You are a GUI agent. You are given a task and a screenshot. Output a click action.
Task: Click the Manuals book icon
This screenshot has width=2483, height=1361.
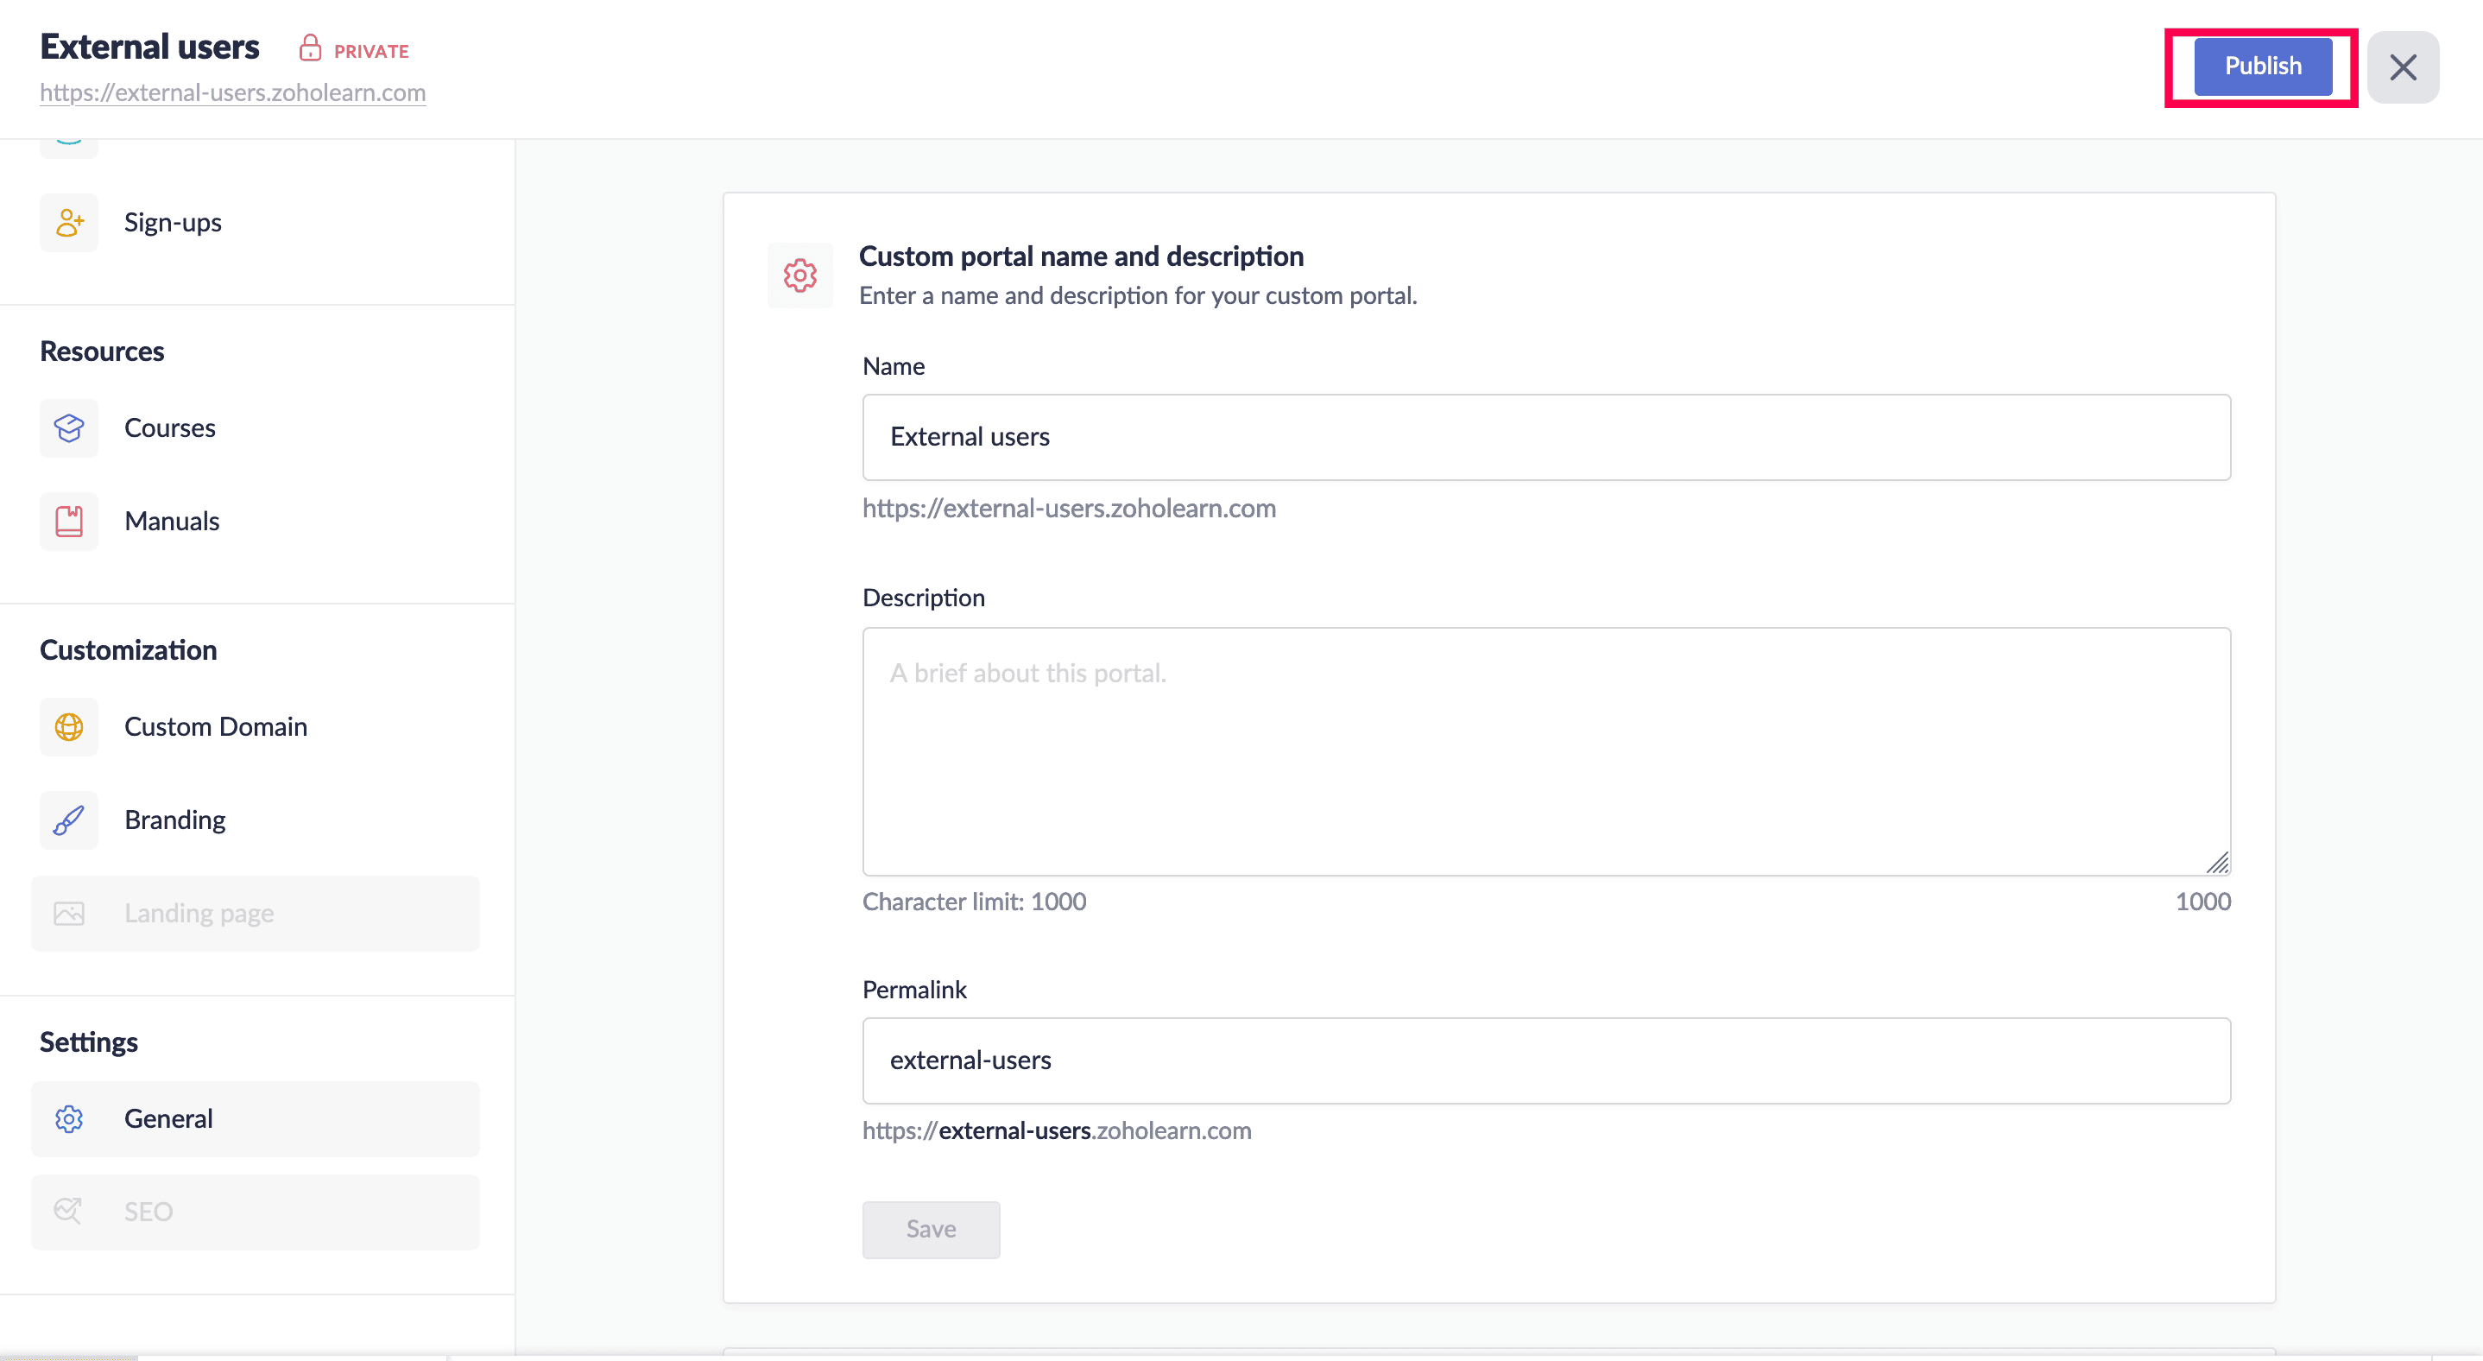point(68,522)
